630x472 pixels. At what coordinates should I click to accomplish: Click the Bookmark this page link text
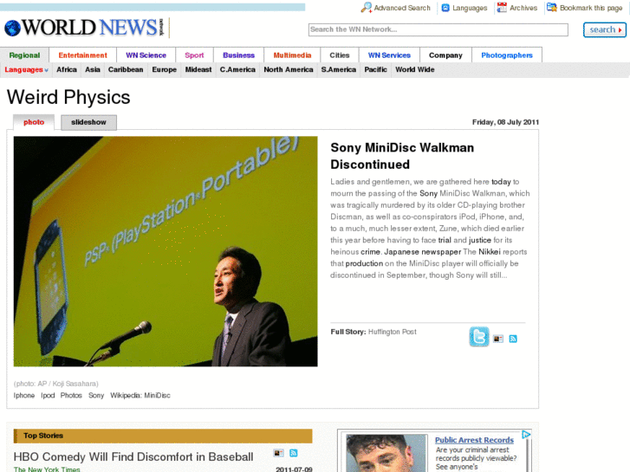click(x=591, y=8)
